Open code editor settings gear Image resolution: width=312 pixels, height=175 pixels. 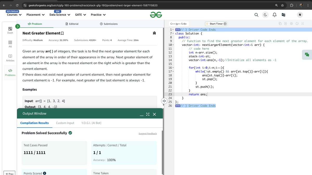[291, 24]
